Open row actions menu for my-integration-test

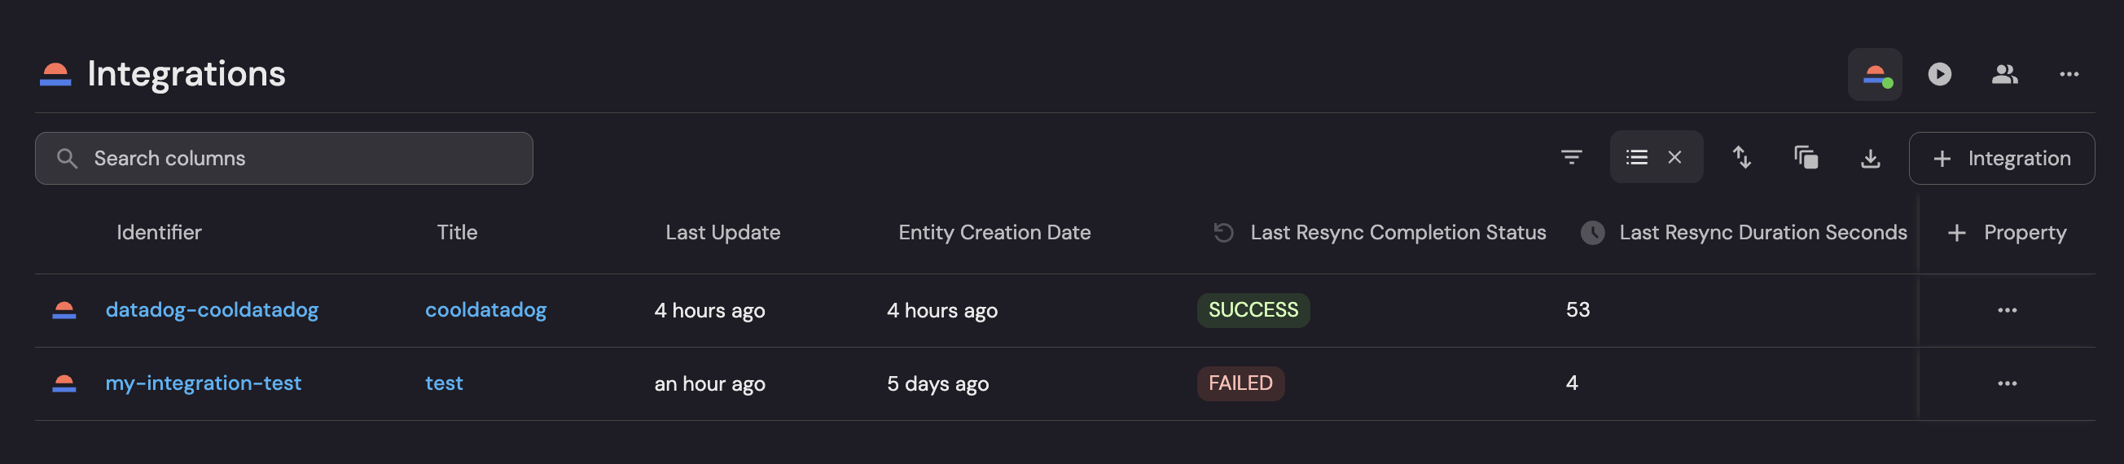(x=2007, y=384)
